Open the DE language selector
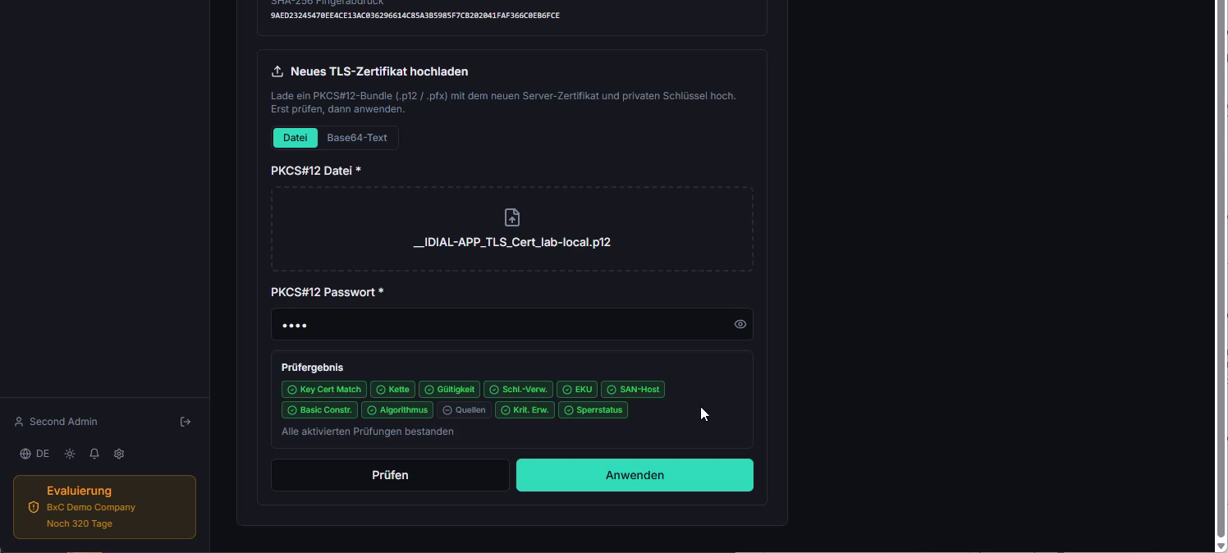 (x=34, y=454)
